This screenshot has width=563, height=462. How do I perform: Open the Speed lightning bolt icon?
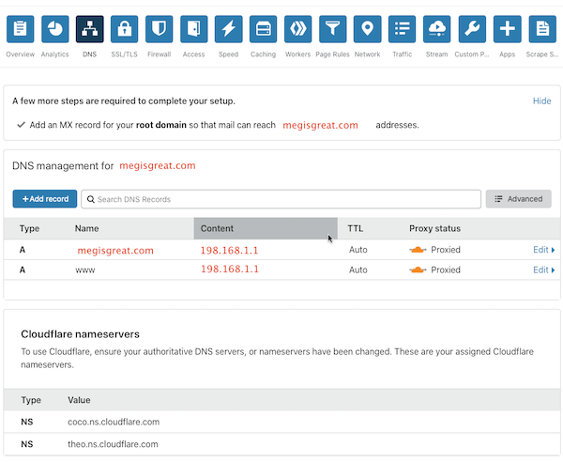pos(228,29)
